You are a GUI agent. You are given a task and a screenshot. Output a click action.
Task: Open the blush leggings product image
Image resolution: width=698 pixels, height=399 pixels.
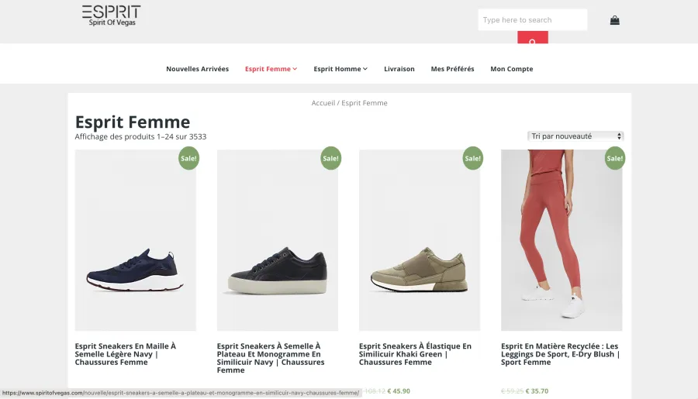[x=562, y=240]
